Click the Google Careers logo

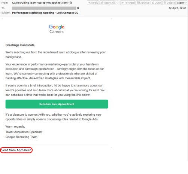pos(57,29)
